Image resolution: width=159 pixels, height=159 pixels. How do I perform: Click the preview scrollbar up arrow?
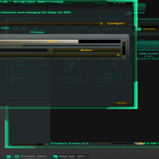(x=124, y=41)
